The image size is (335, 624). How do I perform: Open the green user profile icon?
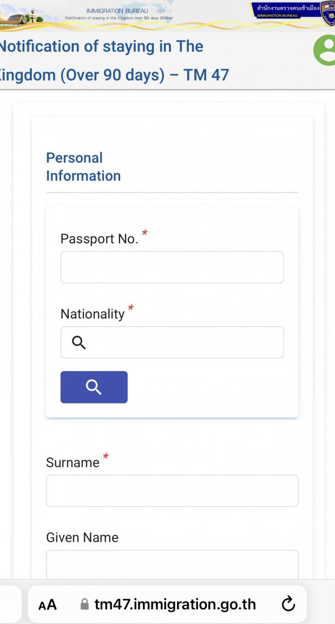tap(326, 50)
